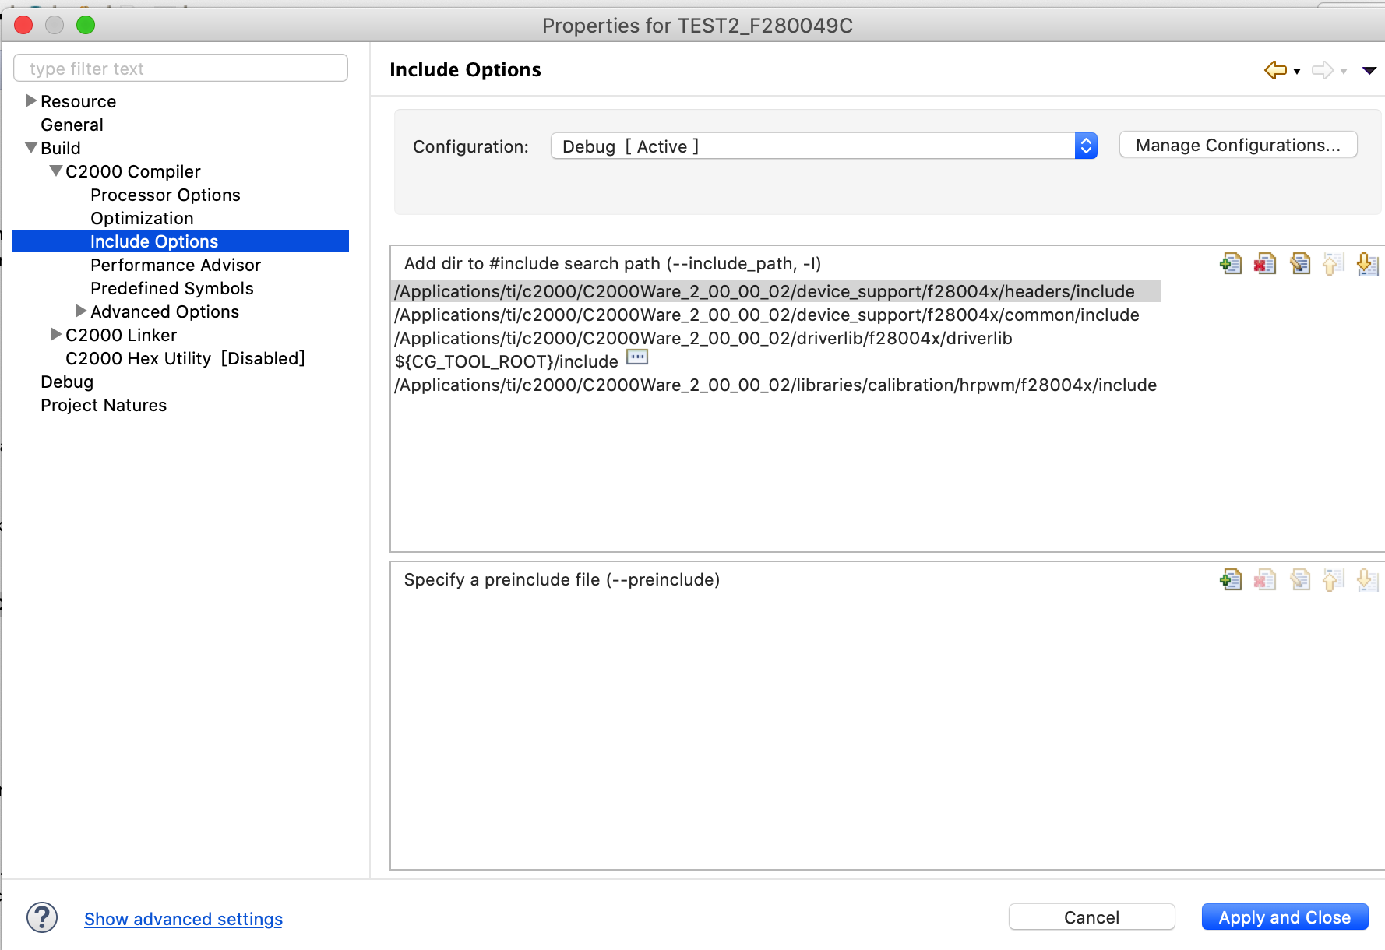Select the driverlib/f28004x/driverlib include path entry
1385x950 pixels.
coord(703,338)
